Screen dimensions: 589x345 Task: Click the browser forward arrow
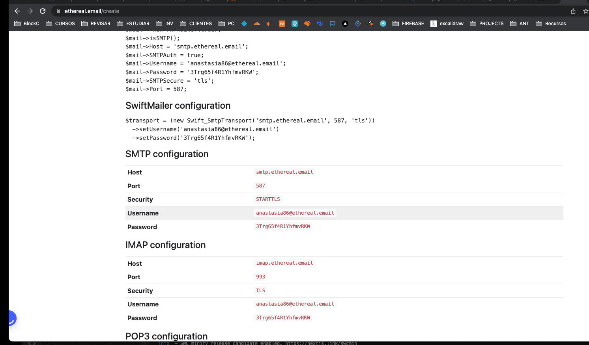click(x=30, y=11)
